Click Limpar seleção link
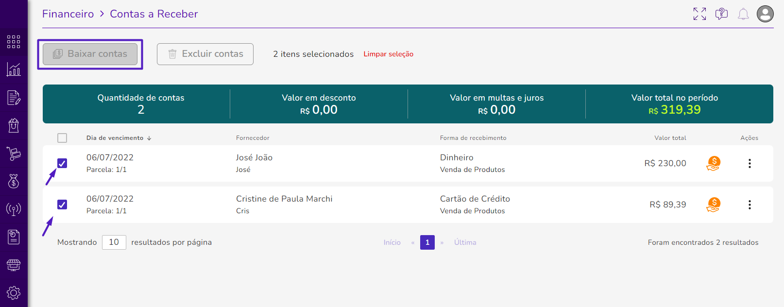784x307 pixels. [389, 54]
